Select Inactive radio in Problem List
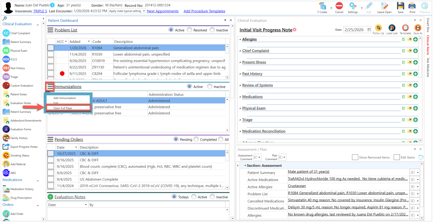Viewport: 433px width, 222px height. pyautogui.click(x=212, y=30)
